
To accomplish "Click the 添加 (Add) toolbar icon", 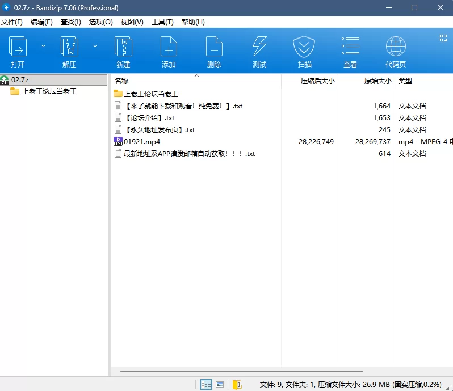I will 169,51.
